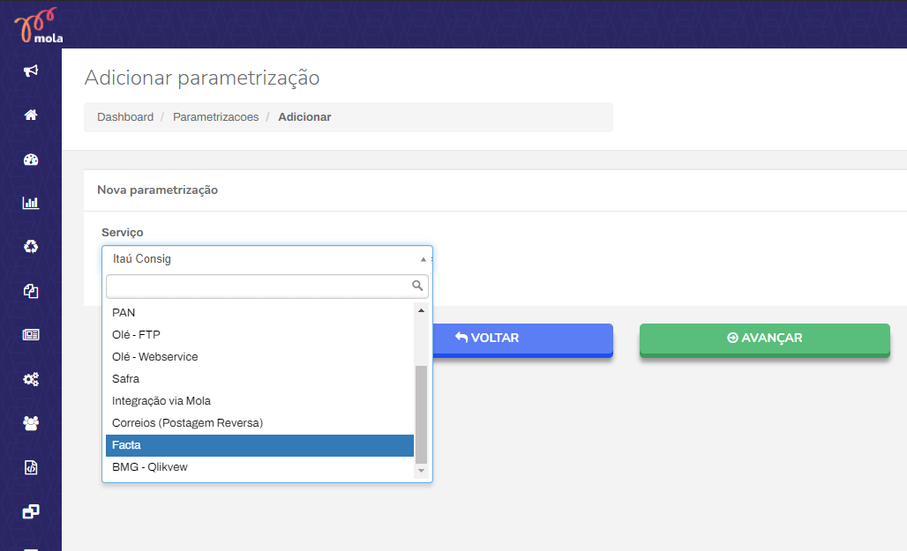Open the Parametrizacoes breadcrumb link
This screenshot has width=907, height=551.
click(216, 116)
